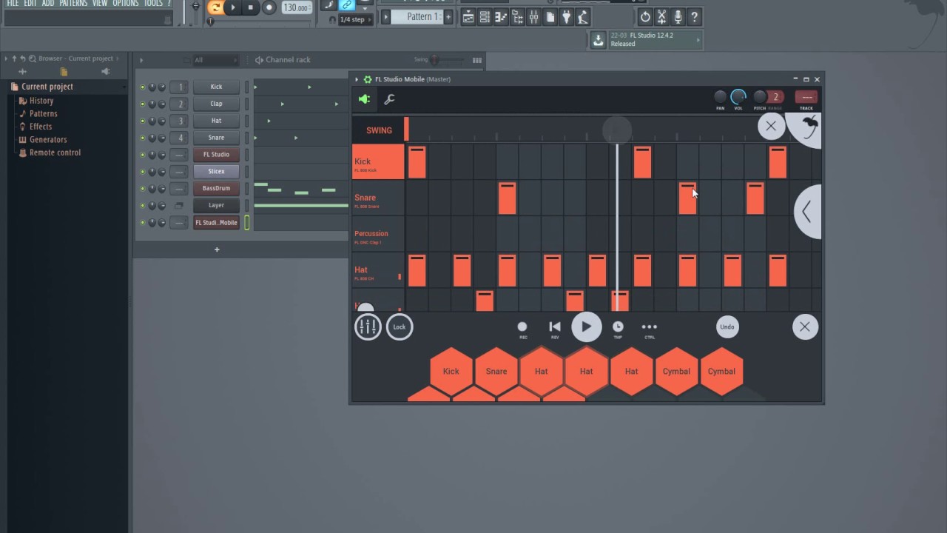Click the green plug icon in FL Studio Mobile
Screen dimensions: 947x533
[x=365, y=99]
